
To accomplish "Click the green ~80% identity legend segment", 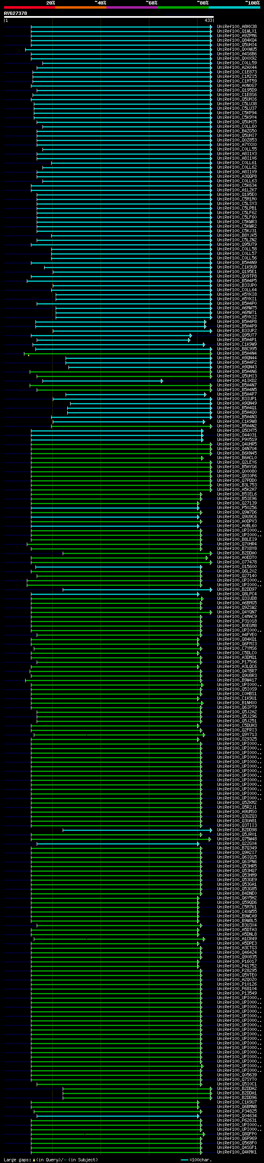I will pyautogui.click(x=183, y=7).
